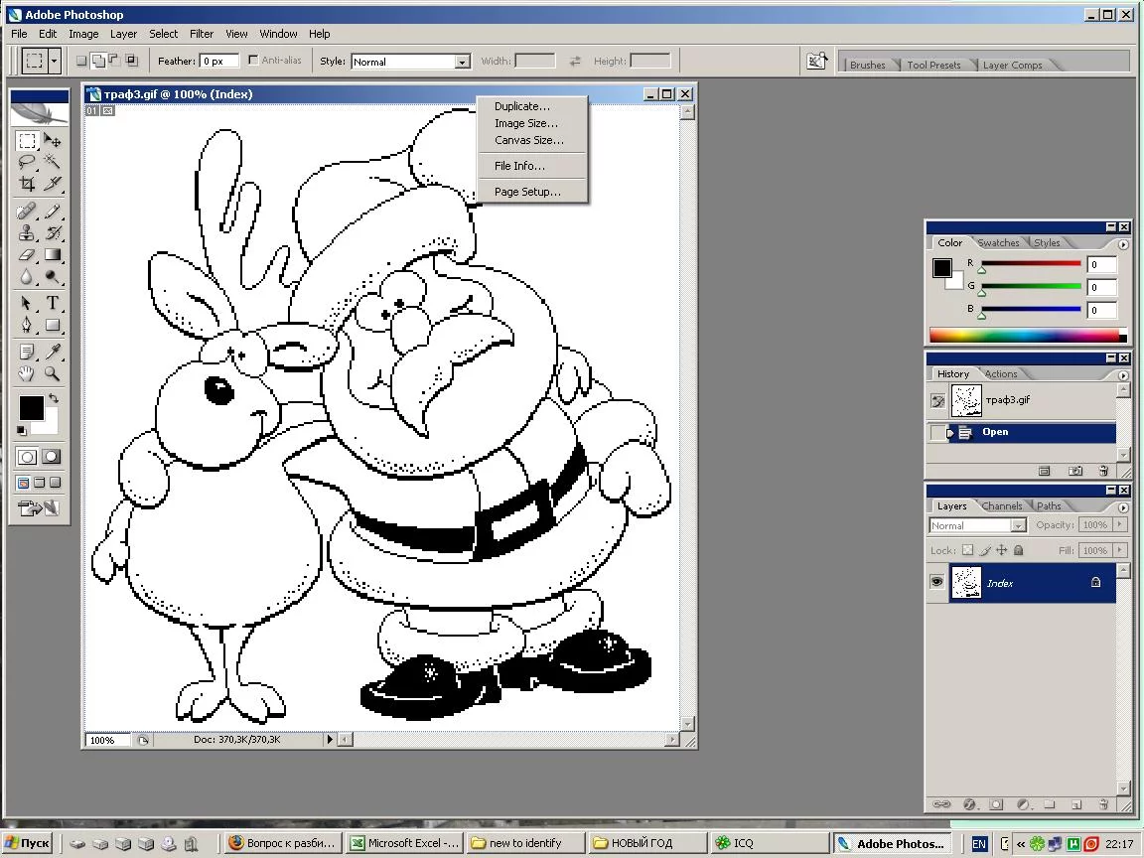Open Microsoft Excel from the taskbar
This screenshot has height=858, width=1144.
(404, 843)
